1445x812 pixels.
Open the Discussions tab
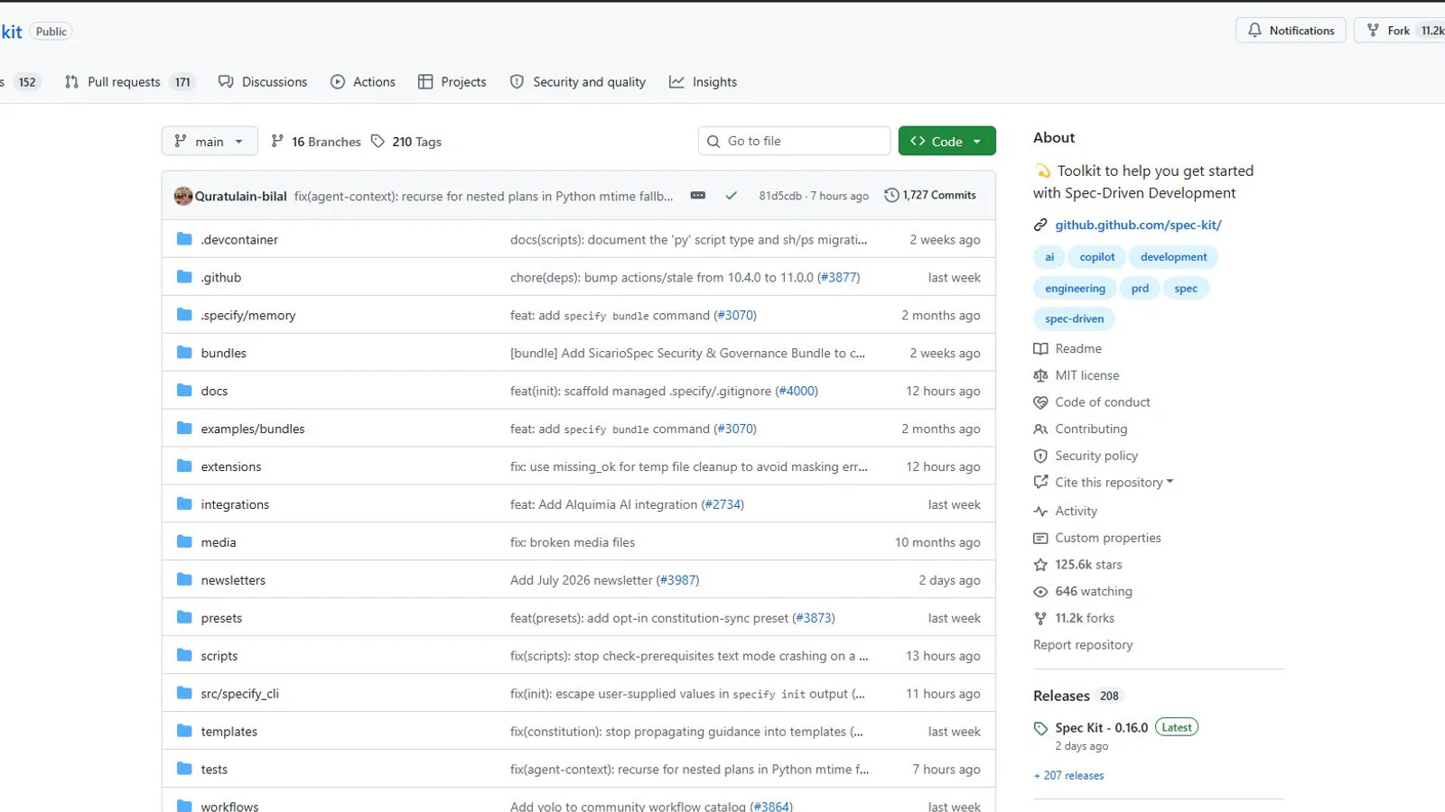point(263,82)
